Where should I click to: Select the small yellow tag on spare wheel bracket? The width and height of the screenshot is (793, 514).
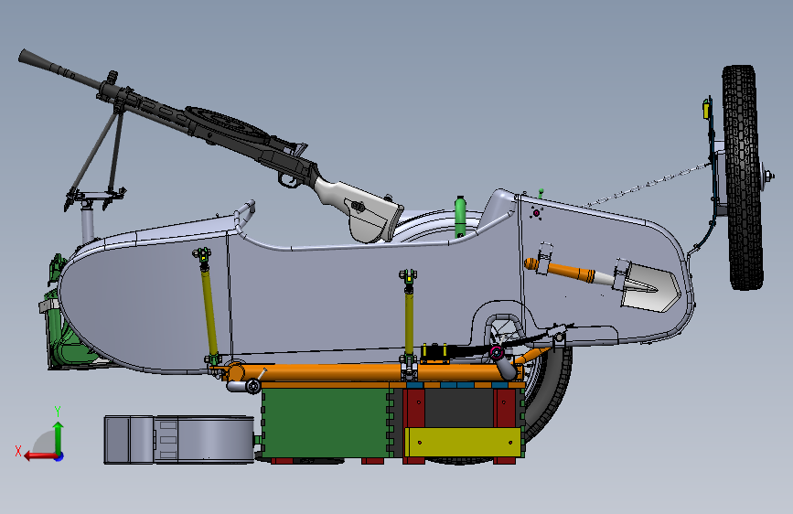(x=705, y=111)
